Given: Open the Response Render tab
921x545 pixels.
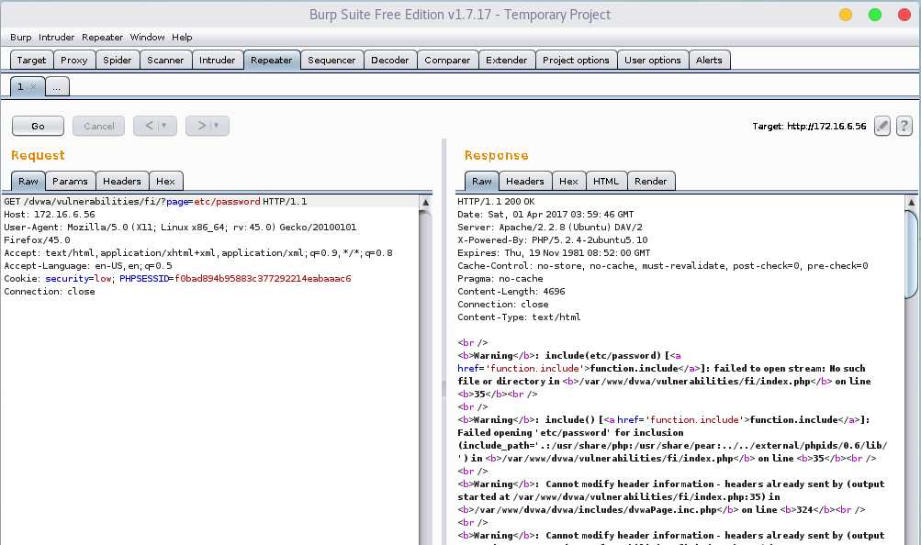Looking at the screenshot, I should point(651,182).
